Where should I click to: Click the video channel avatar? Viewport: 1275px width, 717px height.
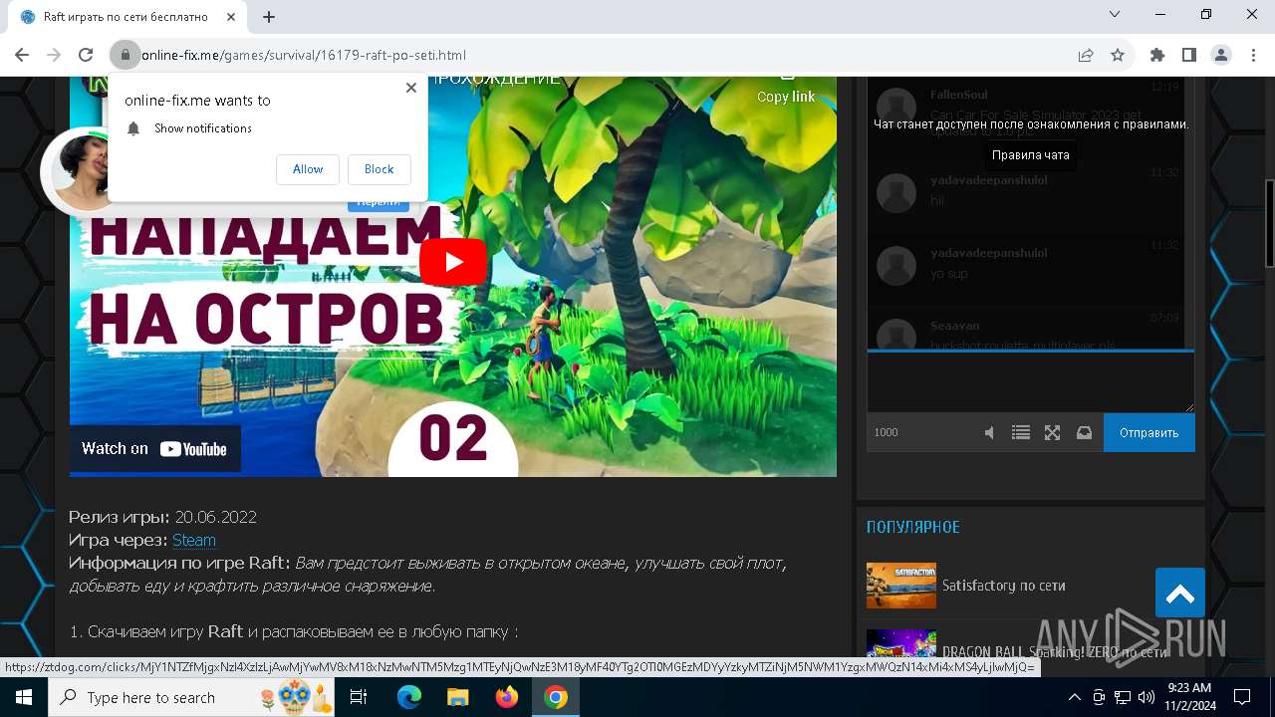click(x=82, y=171)
